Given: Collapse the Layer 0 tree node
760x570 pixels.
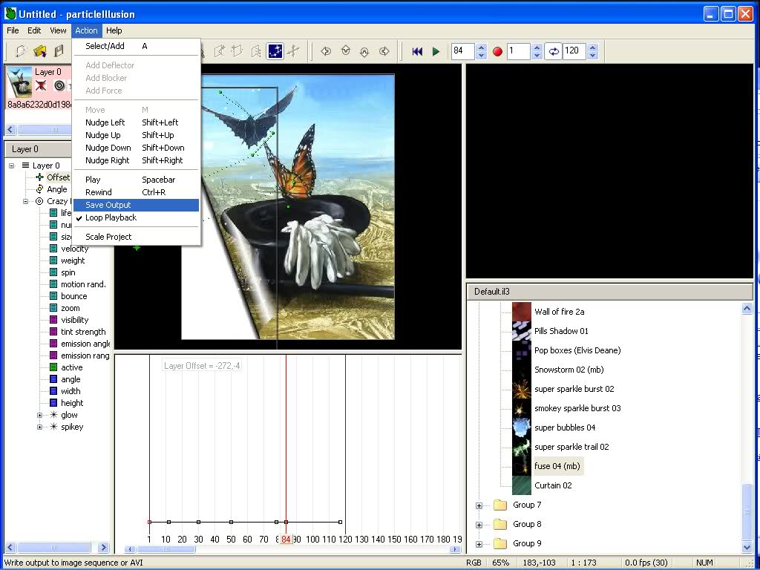Looking at the screenshot, I should click(x=12, y=166).
